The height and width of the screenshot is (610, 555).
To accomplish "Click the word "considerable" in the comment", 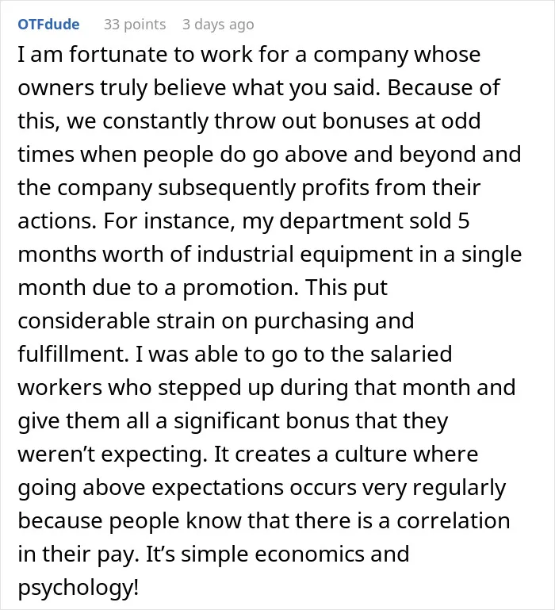I will point(83,321).
